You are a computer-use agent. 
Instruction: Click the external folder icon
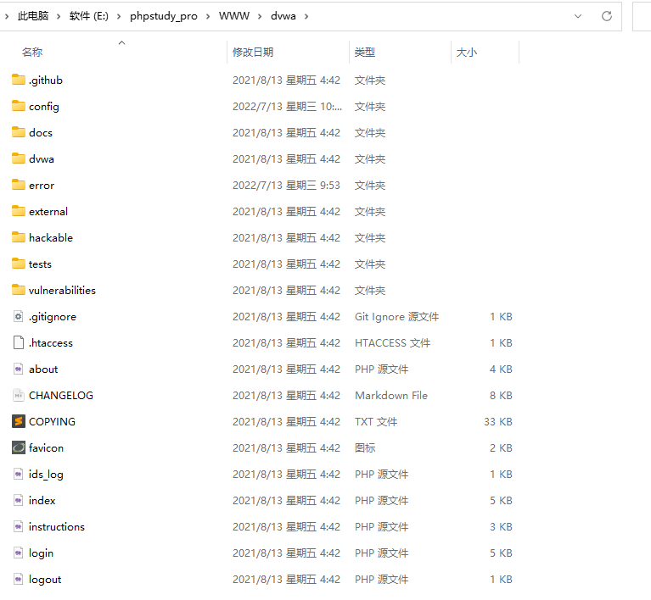click(19, 211)
